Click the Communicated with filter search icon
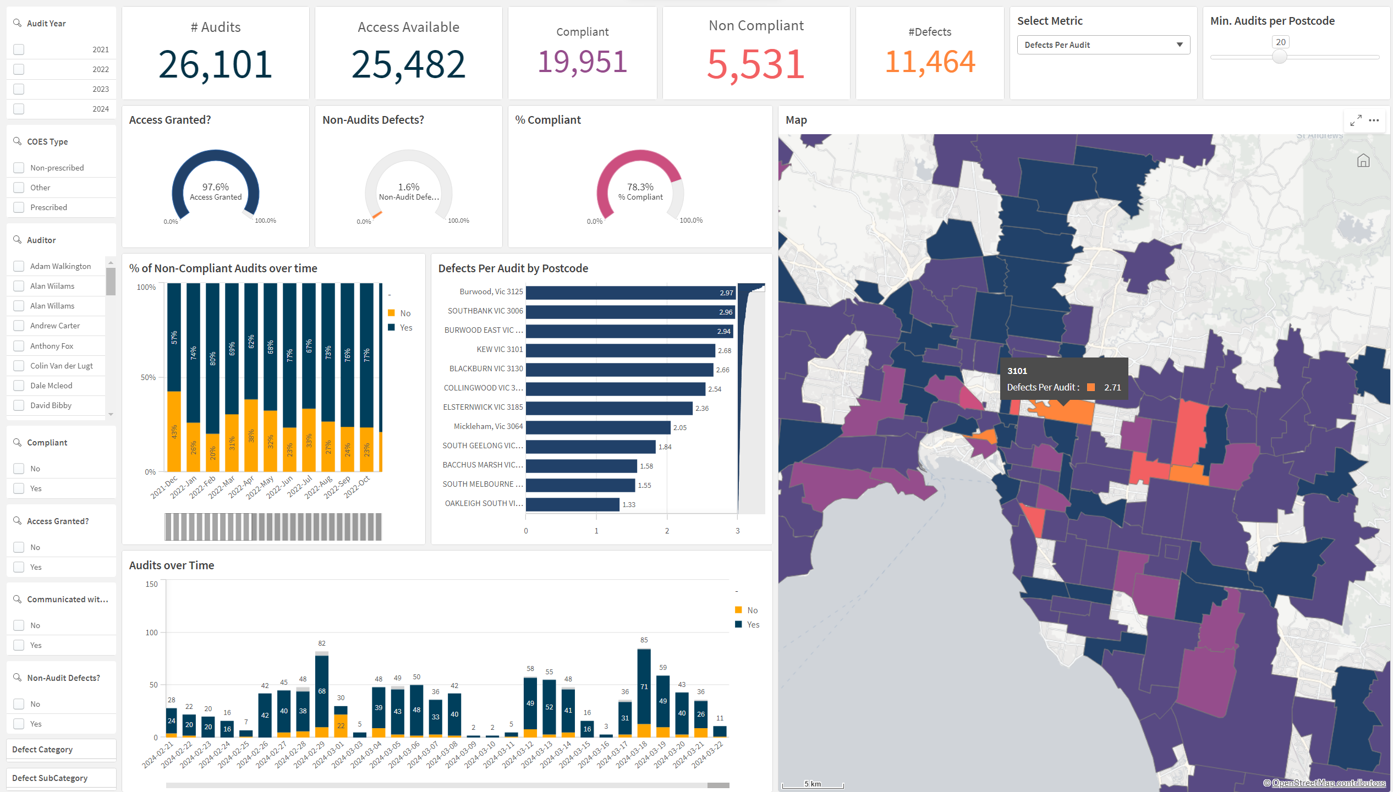 17,599
